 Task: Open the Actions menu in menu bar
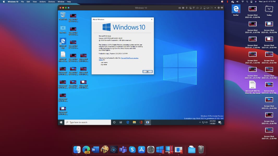[43, 2]
